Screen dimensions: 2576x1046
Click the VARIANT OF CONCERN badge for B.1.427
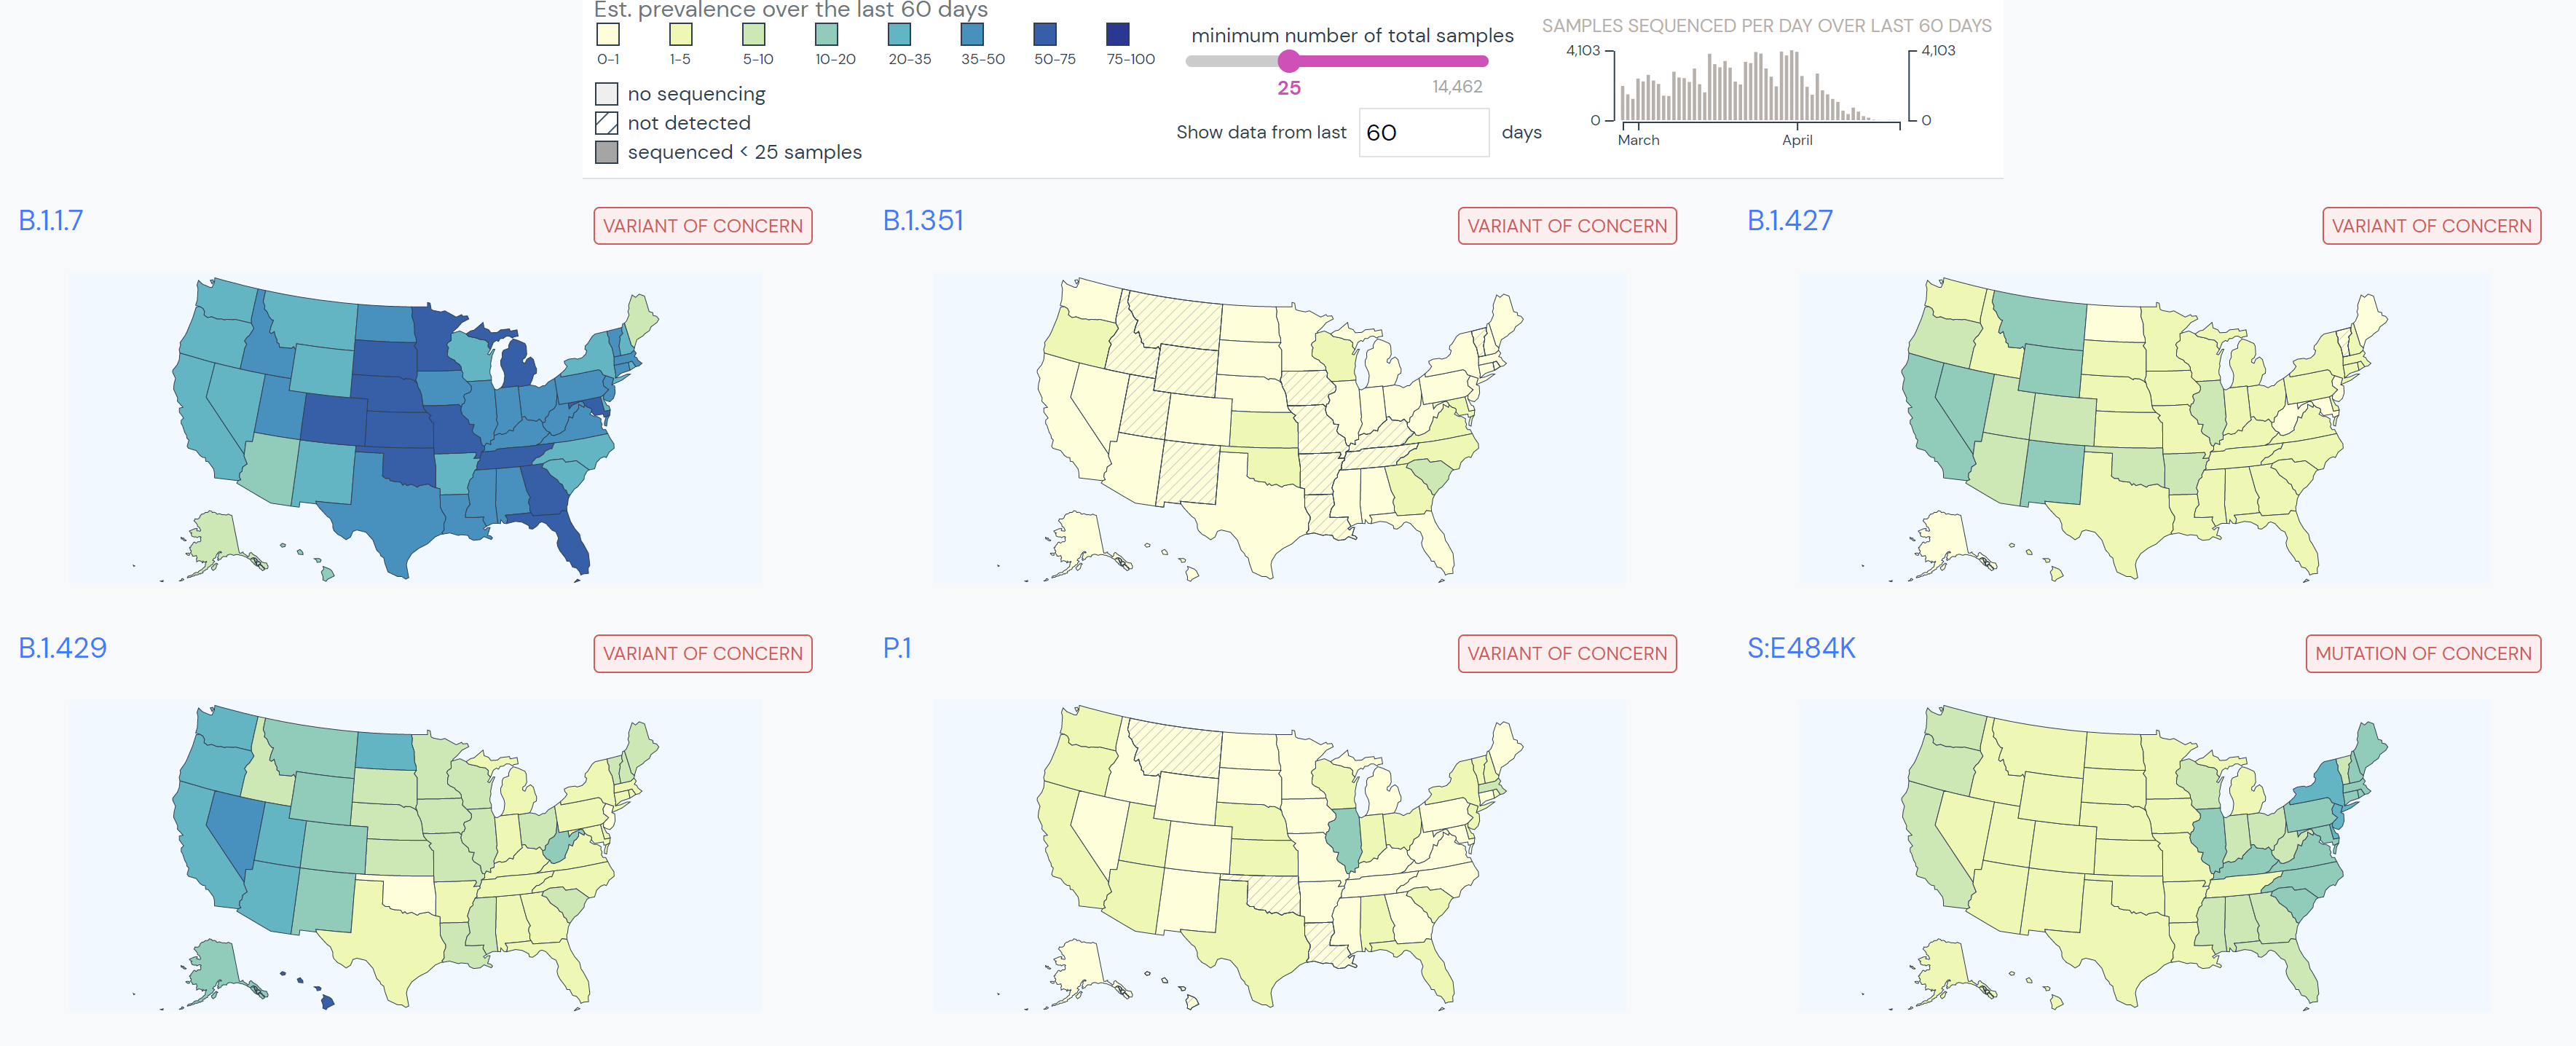click(2432, 226)
